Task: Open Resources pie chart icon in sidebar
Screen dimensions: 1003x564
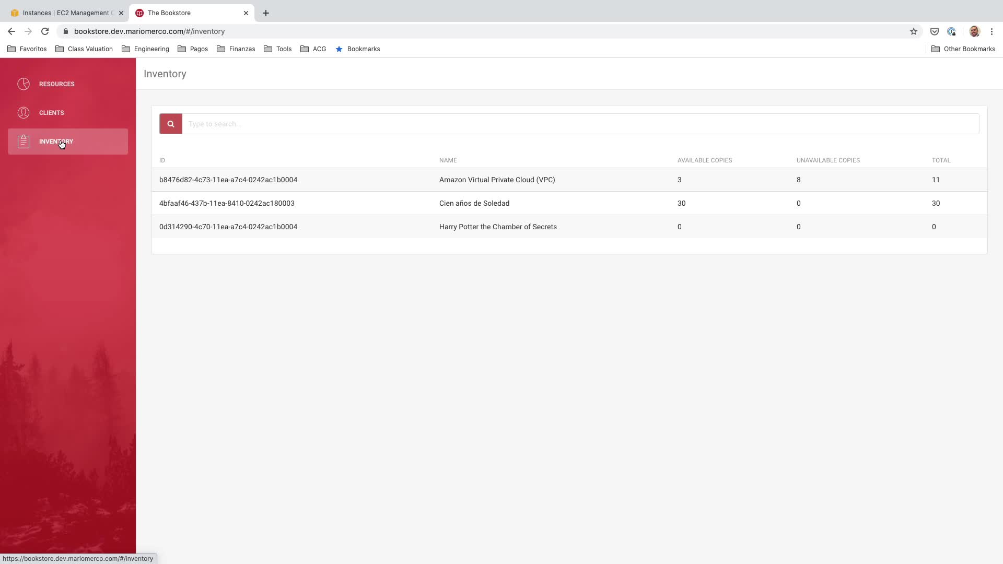Action: coord(24,84)
